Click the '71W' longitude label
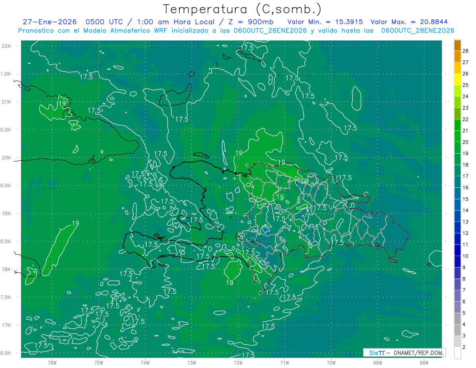 pos(284,363)
